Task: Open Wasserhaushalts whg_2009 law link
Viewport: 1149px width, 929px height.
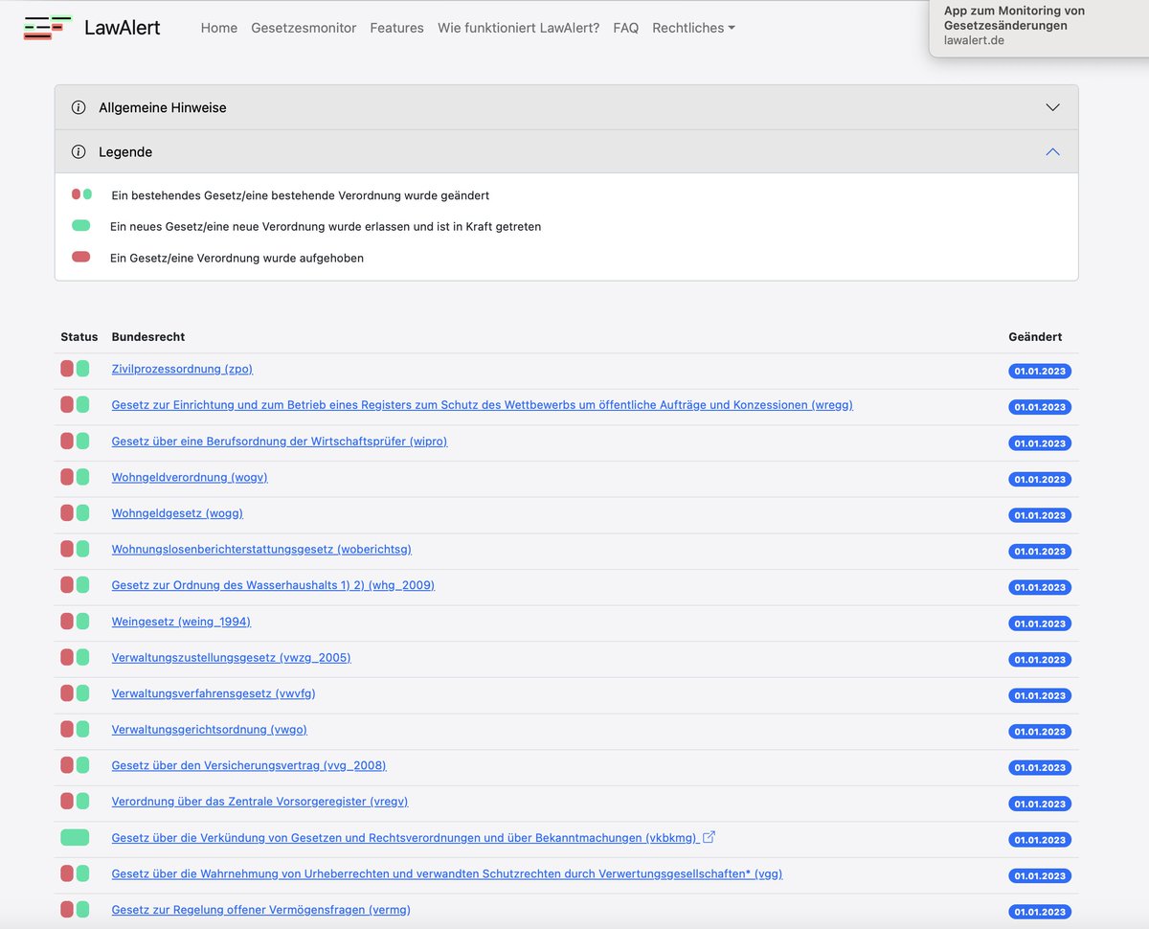Action: [x=273, y=585]
